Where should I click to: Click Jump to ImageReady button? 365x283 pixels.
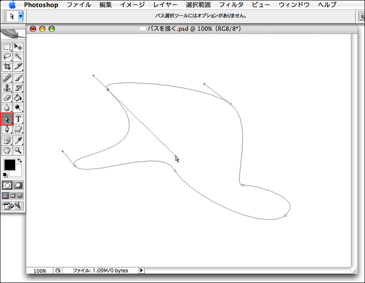[13, 206]
